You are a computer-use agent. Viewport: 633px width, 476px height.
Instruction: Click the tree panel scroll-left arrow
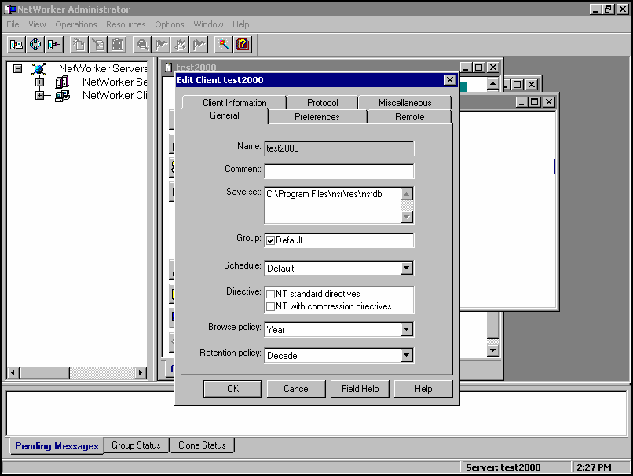[x=13, y=372]
